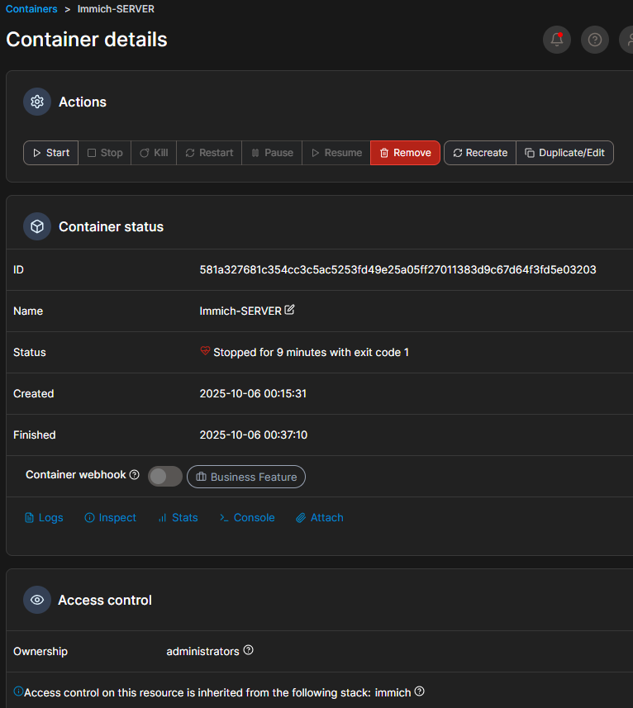Click the Immich-SERVER name value
Screen dimensions: 633x708
tap(240, 311)
